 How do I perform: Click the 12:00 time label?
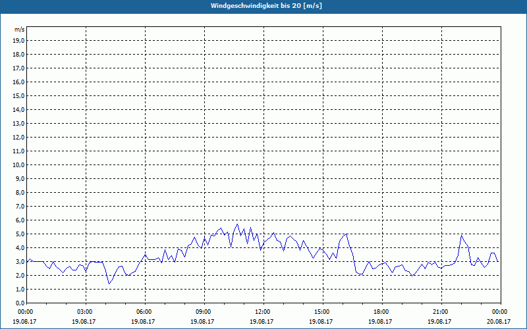[x=263, y=312]
